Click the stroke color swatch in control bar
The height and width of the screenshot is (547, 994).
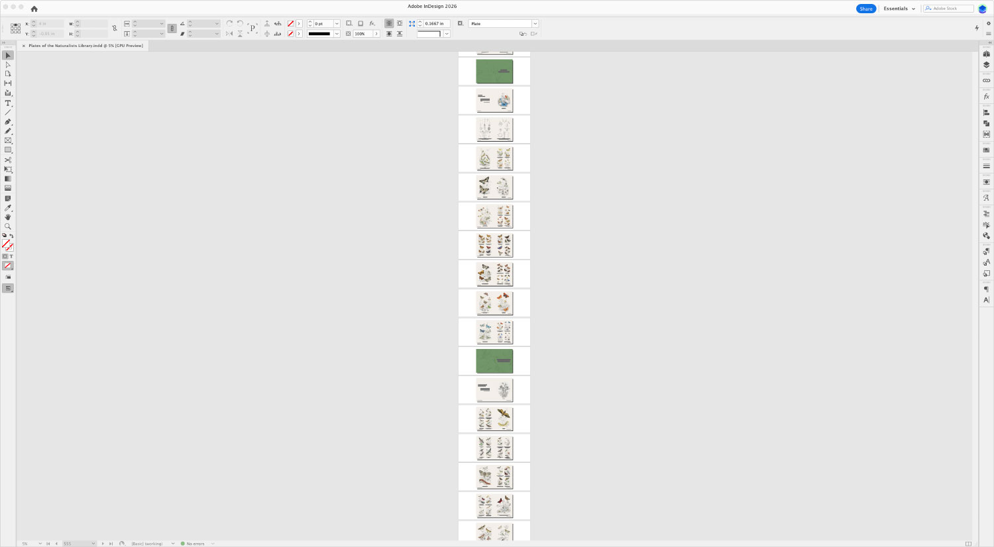click(290, 34)
